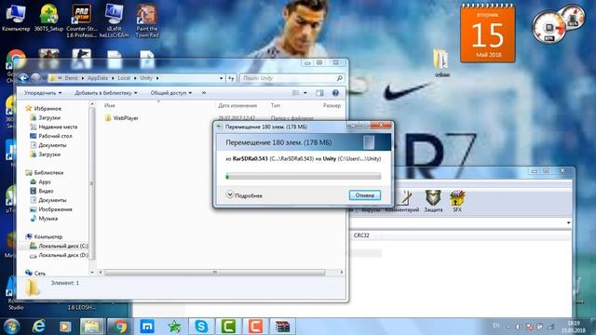Viewport: 596px width, 335px height.
Task: Open the address bar history dropdown arrow
Action: pyautogui.click(x=222, y=78)
